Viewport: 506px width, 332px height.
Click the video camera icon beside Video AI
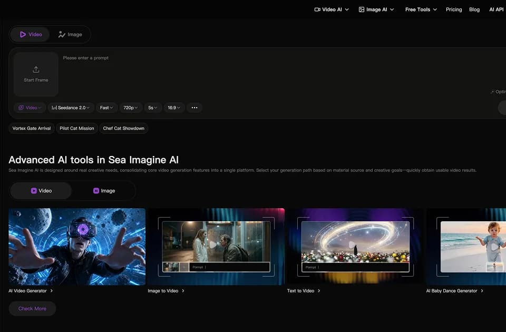[317, 9]
